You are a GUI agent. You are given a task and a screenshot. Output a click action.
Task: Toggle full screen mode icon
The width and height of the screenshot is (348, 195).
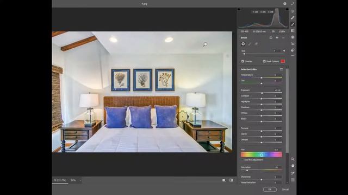point(293,4)
